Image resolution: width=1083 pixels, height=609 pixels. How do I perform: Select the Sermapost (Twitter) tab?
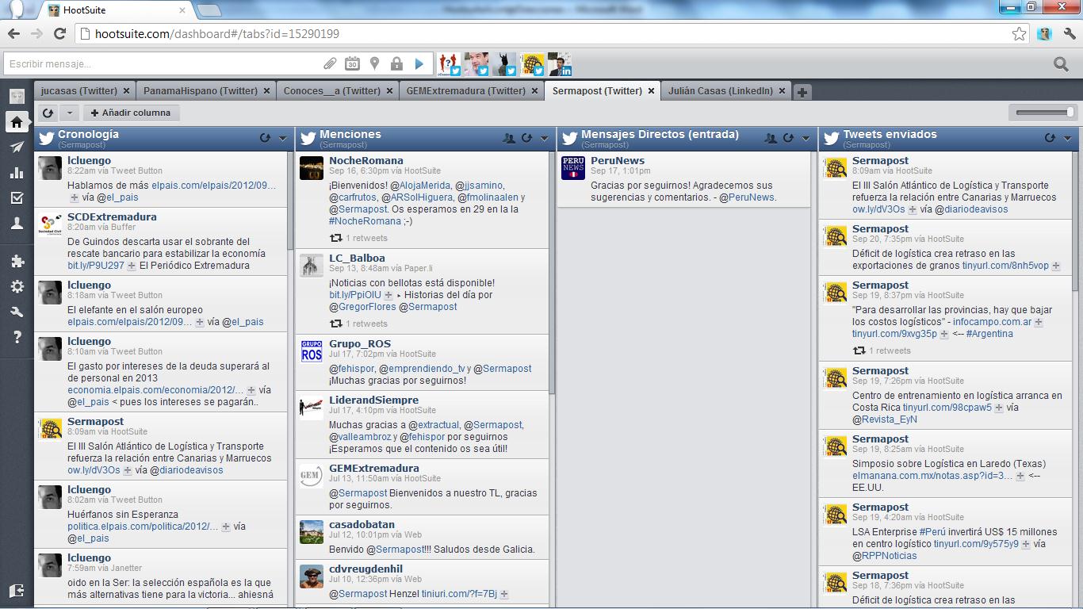(x=597, y=91)
